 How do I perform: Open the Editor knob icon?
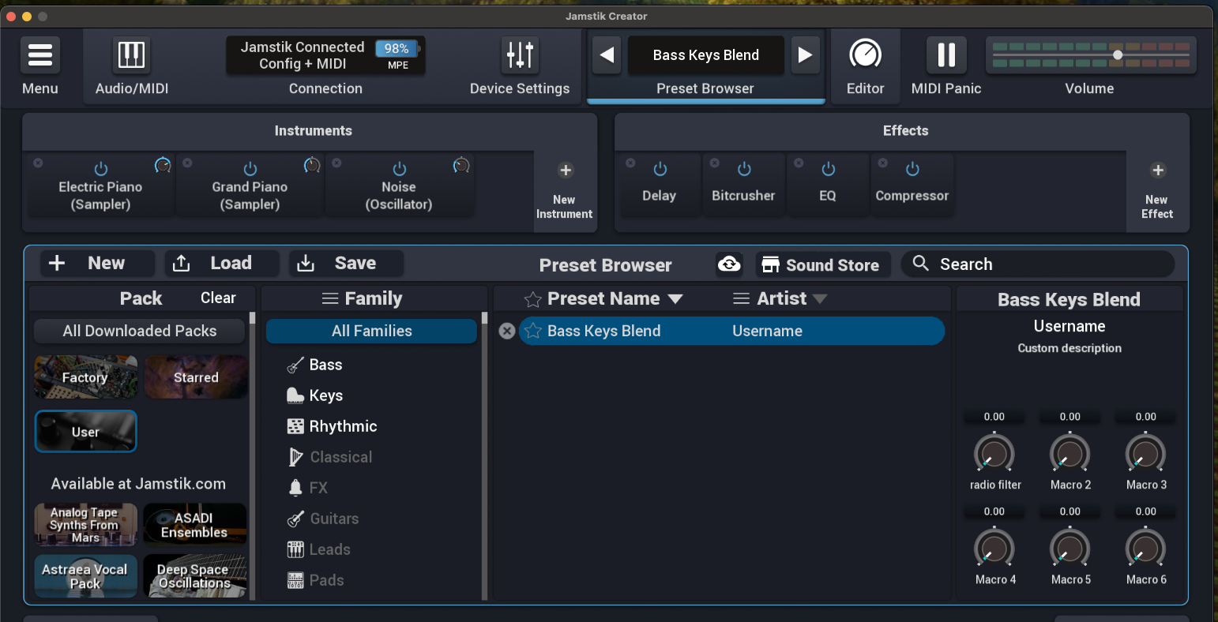(866, 55)
